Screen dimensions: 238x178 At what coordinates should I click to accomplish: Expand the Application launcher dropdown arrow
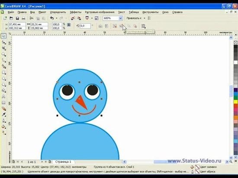(92, 18)
